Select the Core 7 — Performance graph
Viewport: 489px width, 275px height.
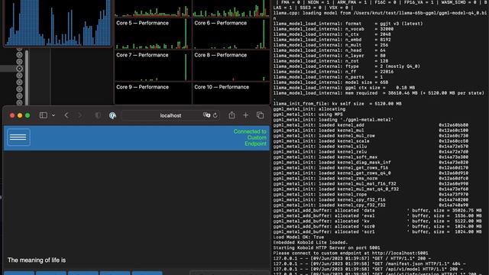[153, 66]
